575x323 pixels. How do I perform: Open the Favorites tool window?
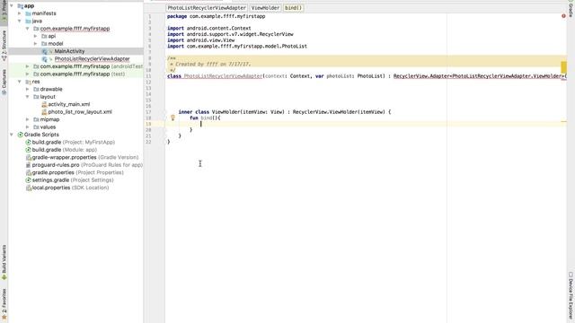(4, 304)
